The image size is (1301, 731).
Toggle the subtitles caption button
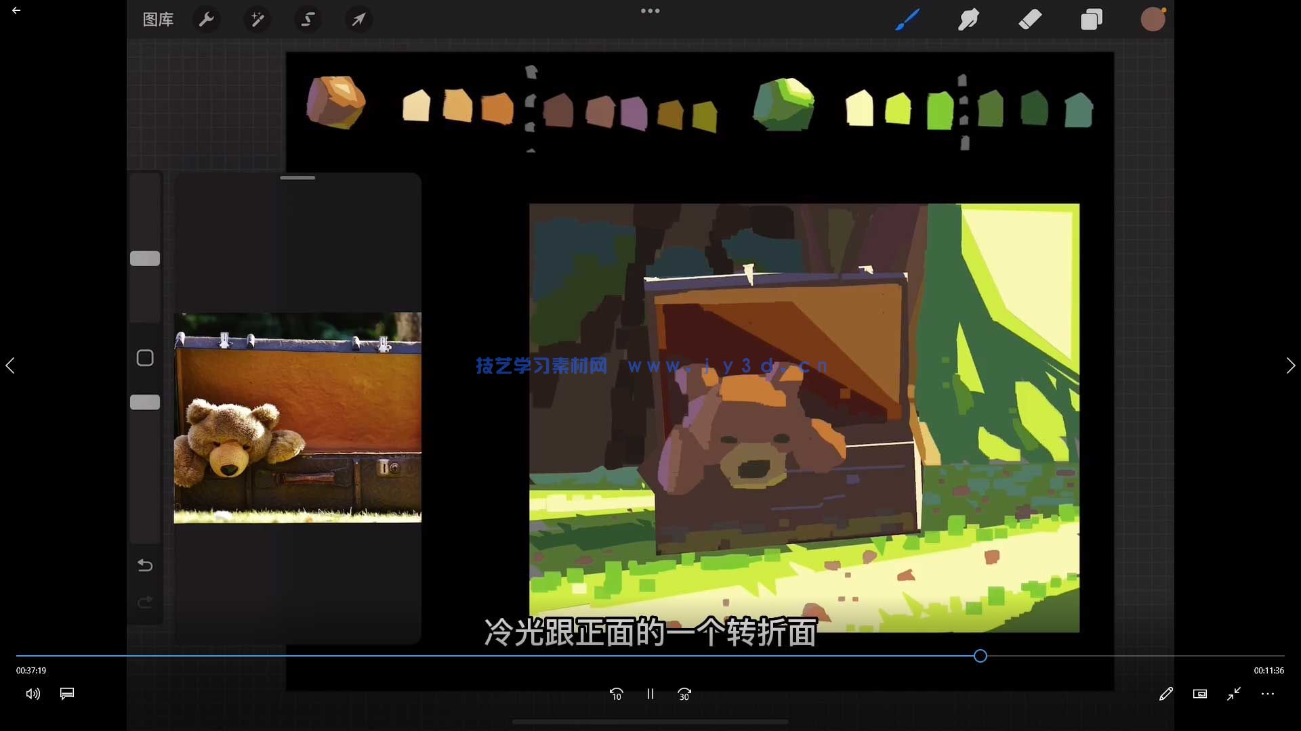(x=67, y=694)
